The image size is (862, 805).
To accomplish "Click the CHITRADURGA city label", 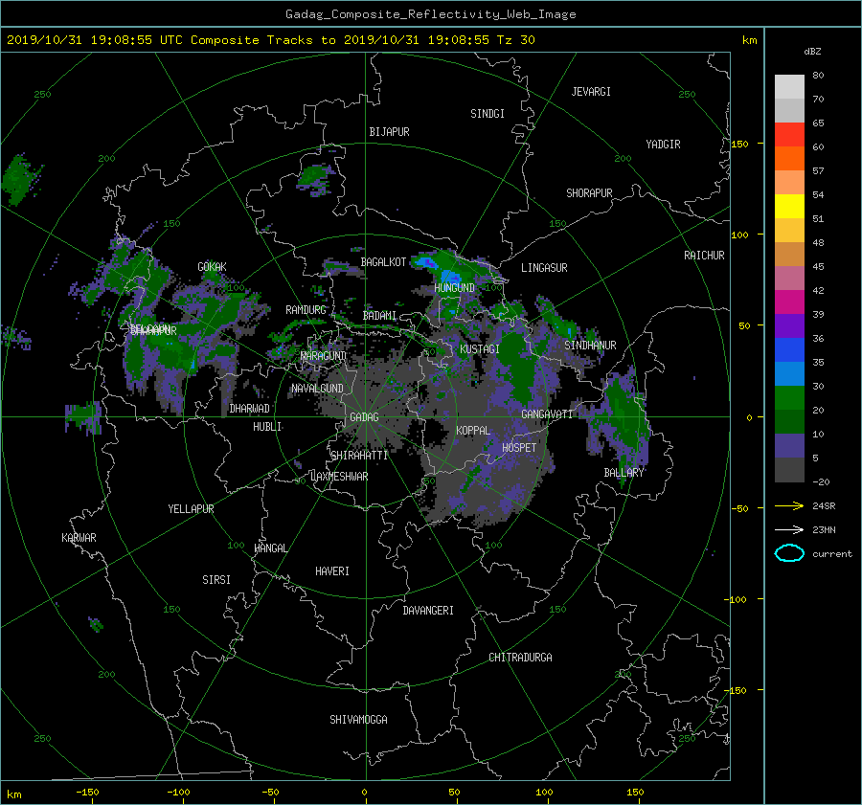I will [x=520, y=658].
